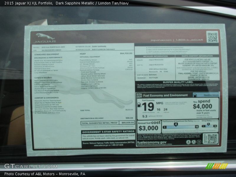Screen dimensions: 236x177
Task: Click the $4,000 fuel cost figure
Action: click(202, 106)
